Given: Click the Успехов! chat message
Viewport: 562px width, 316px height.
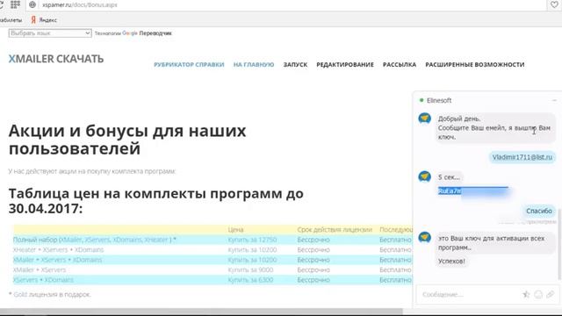Looking at the screenshot, I should (x=451, y=262).
